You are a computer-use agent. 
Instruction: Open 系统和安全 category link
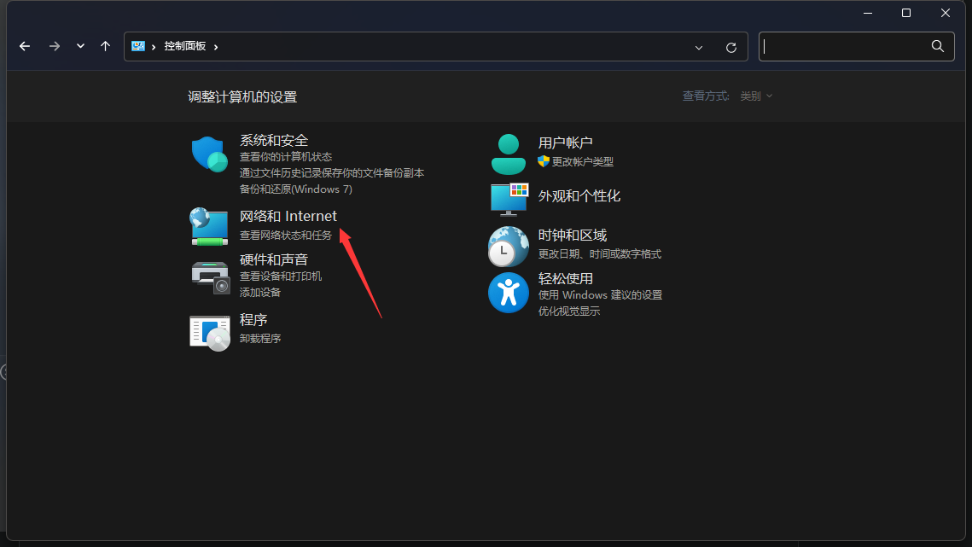point(274,140)
